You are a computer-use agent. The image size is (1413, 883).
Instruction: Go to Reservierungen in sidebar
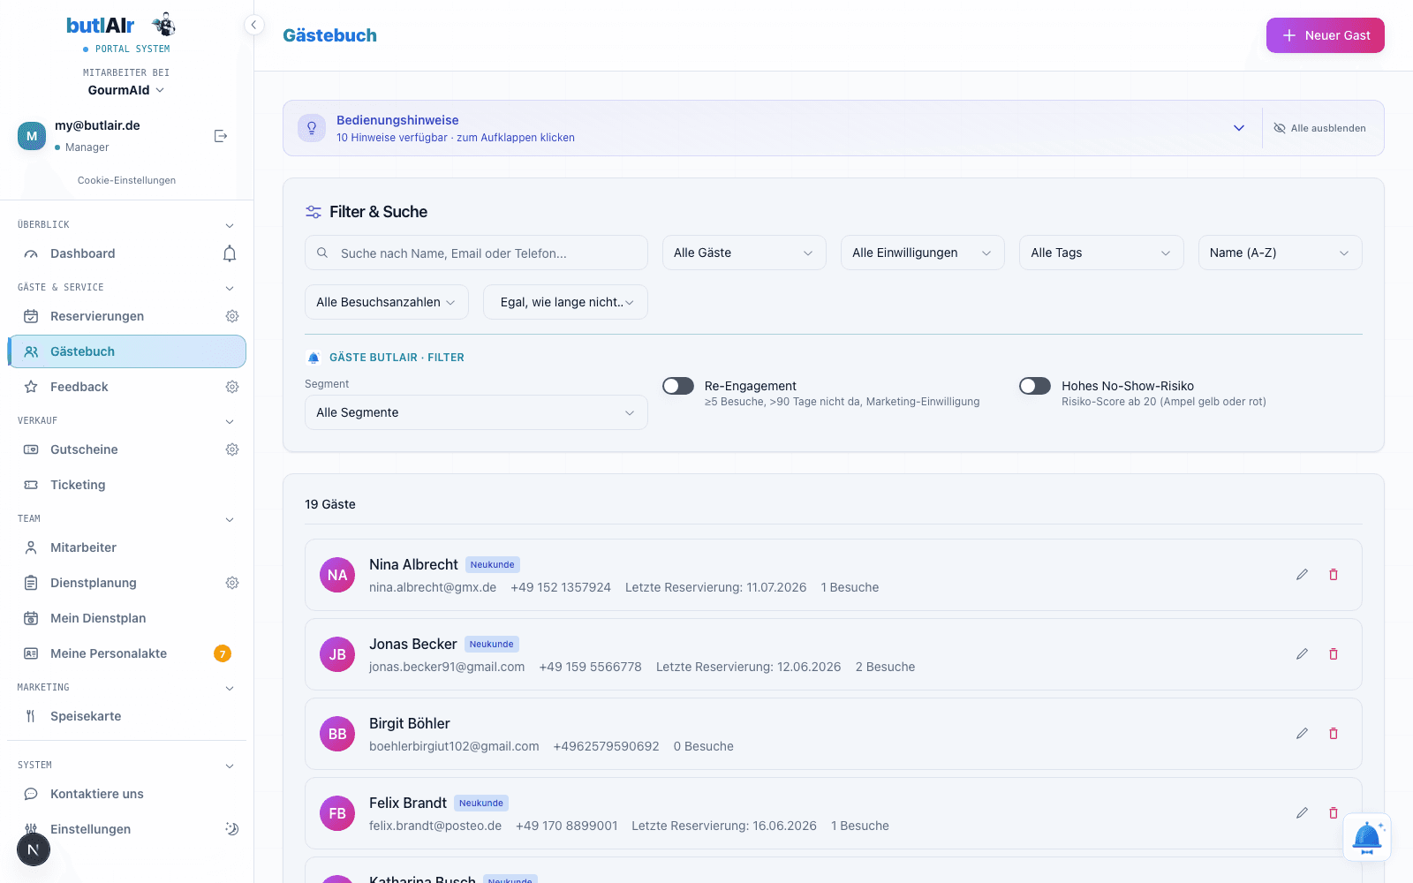(x=97, y=316)
